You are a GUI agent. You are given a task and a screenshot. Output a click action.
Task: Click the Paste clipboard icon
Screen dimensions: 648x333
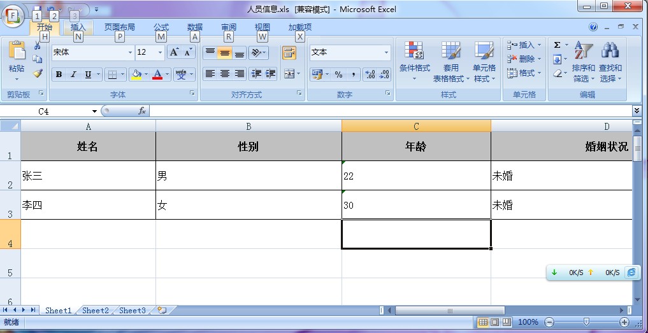(x=17, y=50)
